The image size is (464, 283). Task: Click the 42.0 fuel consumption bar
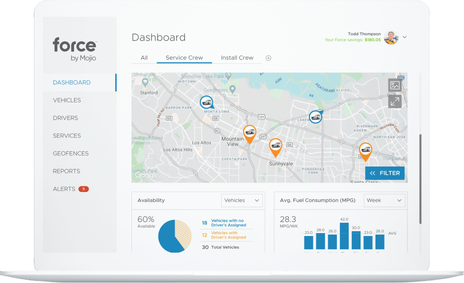click(x=344, y=236)
